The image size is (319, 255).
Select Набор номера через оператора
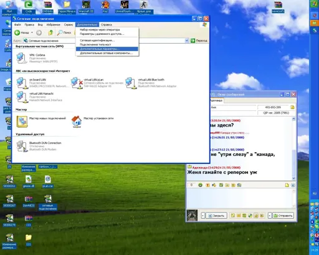pyautogui.click(x=107, y=30)
